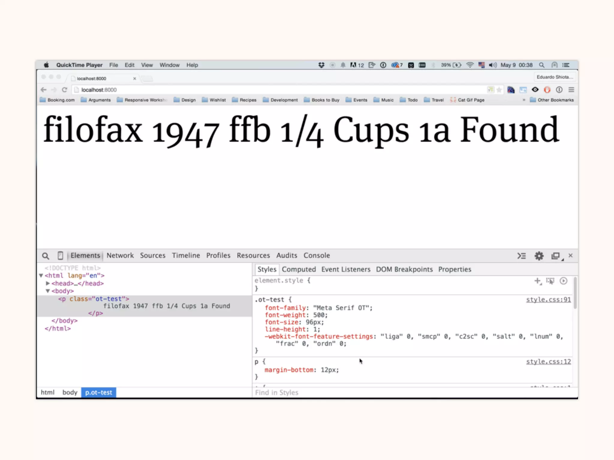Expand the head node in DOM tree
This screenshot has width=614, height=460.
[x=48, y=283]
